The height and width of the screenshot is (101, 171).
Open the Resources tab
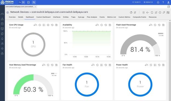click(x=153, y=17)
